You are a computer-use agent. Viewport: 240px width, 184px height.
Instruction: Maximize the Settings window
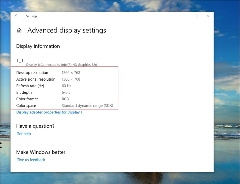click(x=196, y=16)
